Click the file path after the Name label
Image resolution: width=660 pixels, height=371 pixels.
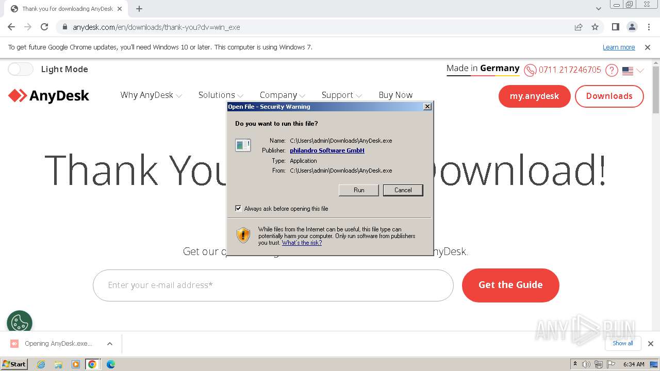pyautogui.click(x=341, y=141)
